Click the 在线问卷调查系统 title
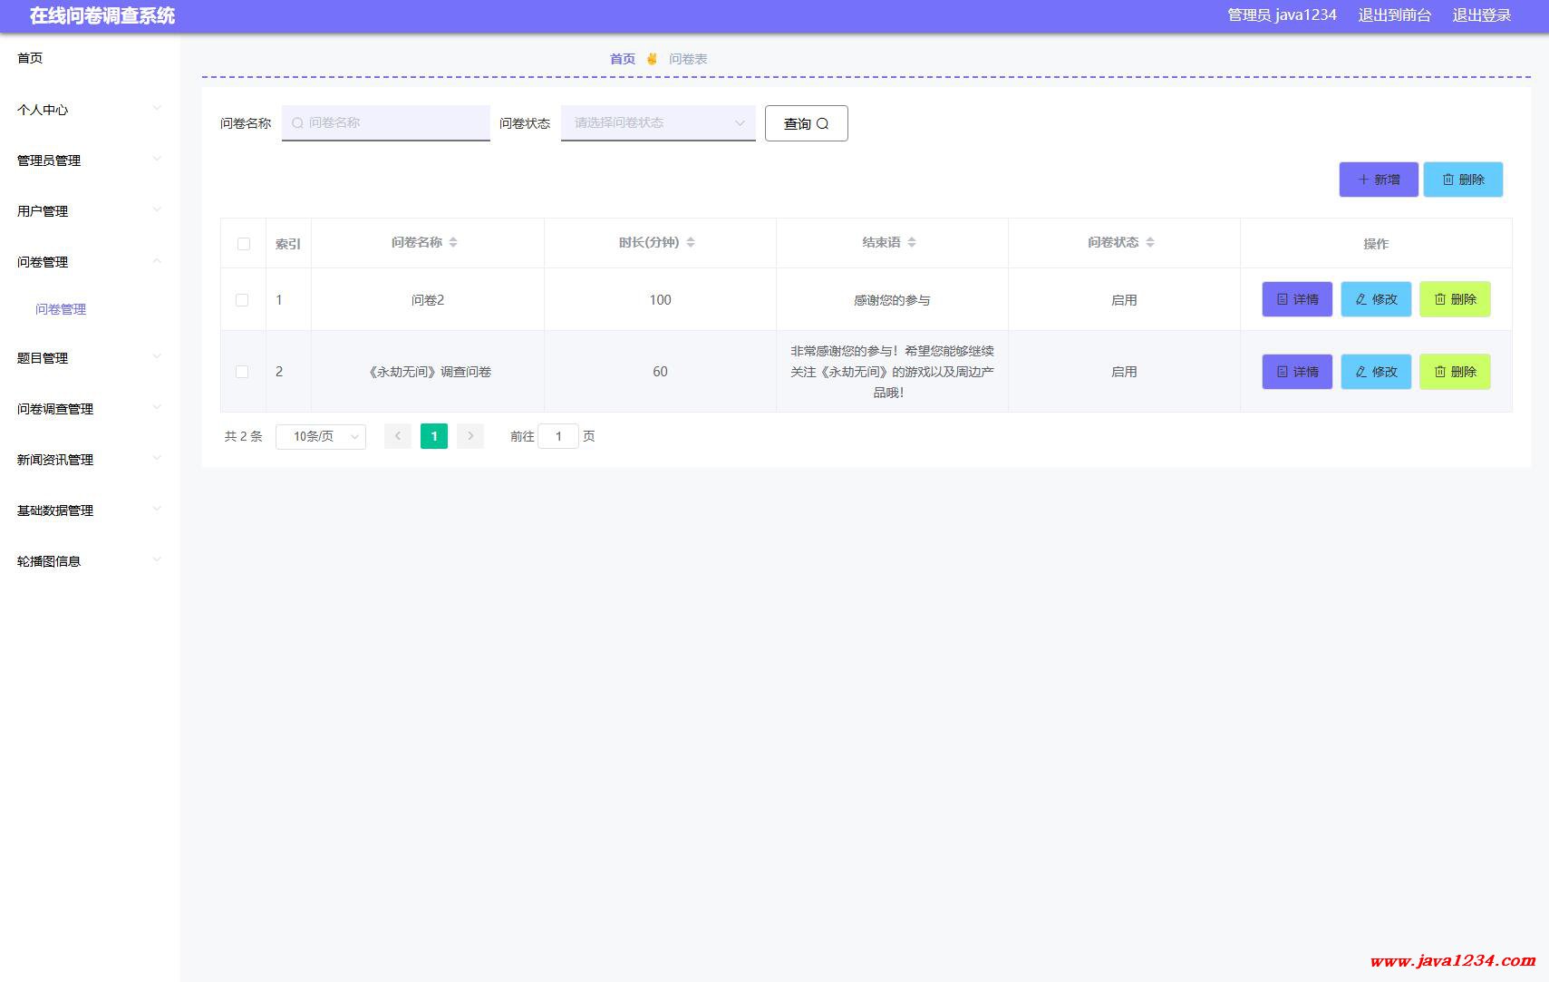This screenshot has height=982, width=1549. (x=102, y=15)
